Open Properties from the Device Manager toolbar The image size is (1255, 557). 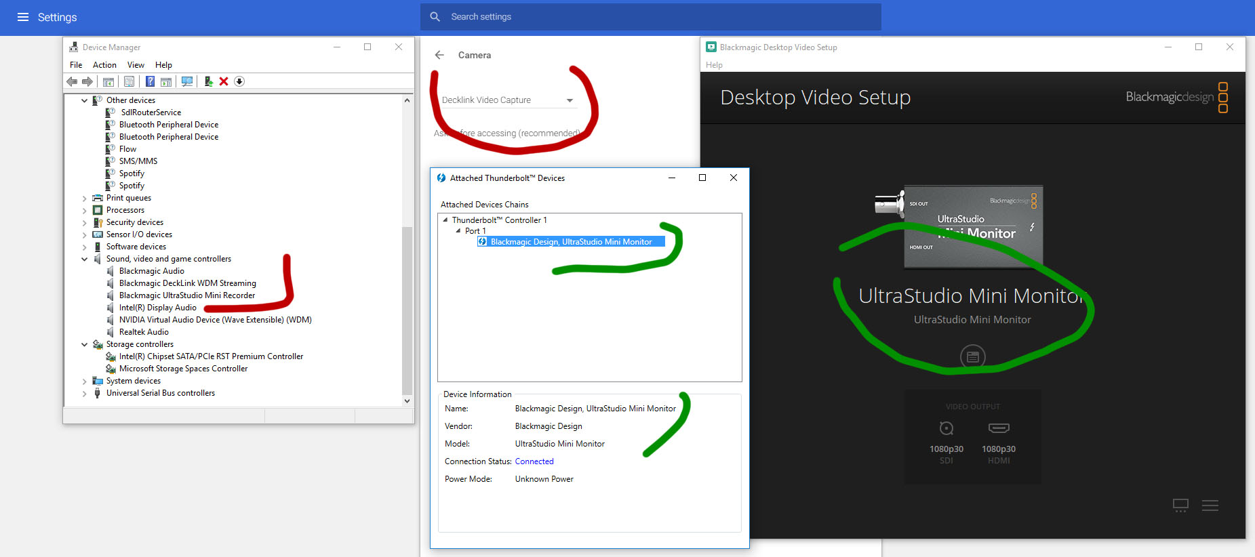tap(129, 81)
